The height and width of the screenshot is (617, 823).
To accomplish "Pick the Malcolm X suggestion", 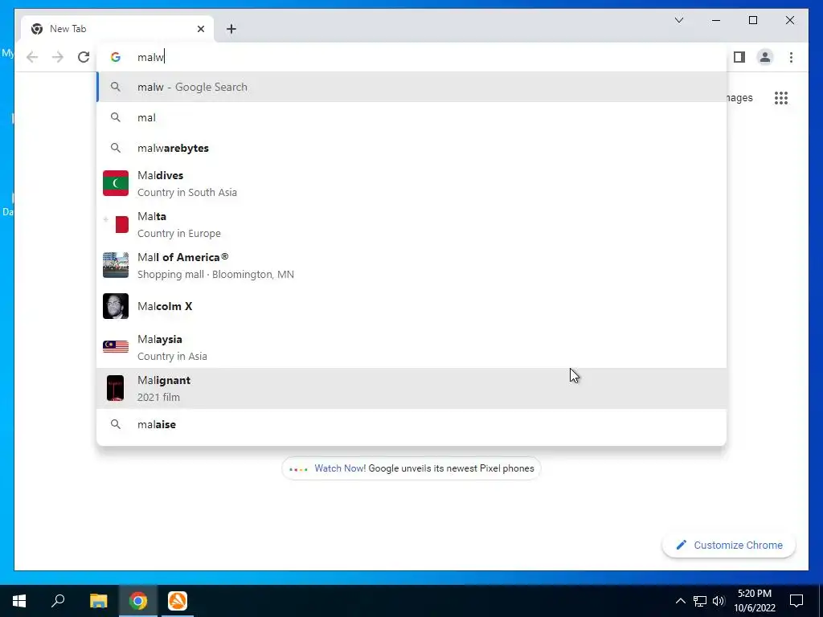I will pos(411,306).
